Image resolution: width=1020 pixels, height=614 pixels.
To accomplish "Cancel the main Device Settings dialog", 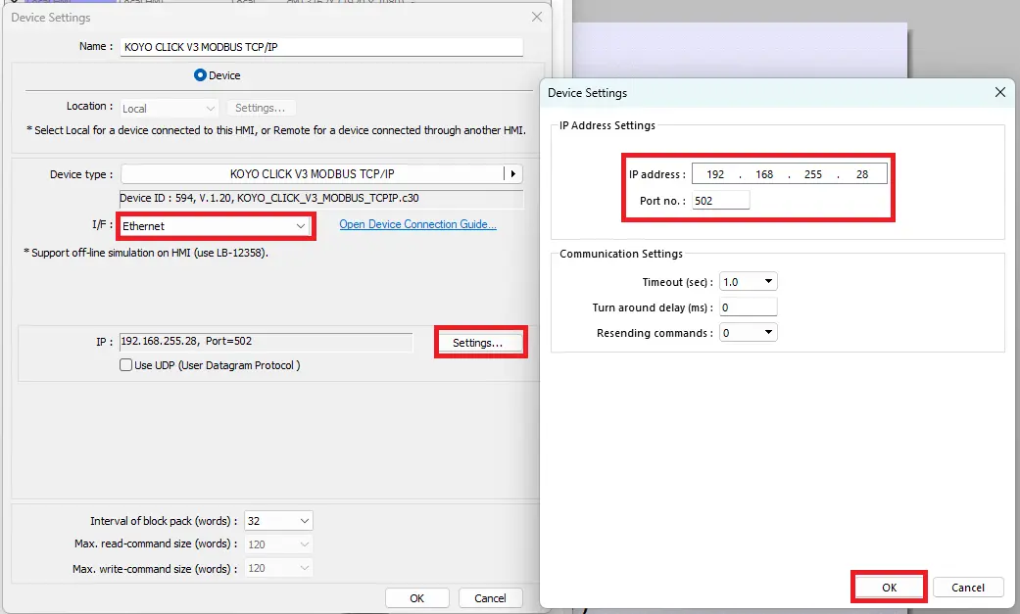I will 490,597.
